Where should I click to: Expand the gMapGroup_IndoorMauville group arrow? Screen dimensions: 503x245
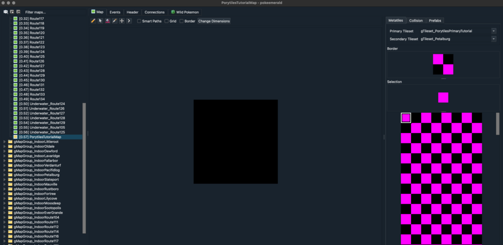pos(4,185)
